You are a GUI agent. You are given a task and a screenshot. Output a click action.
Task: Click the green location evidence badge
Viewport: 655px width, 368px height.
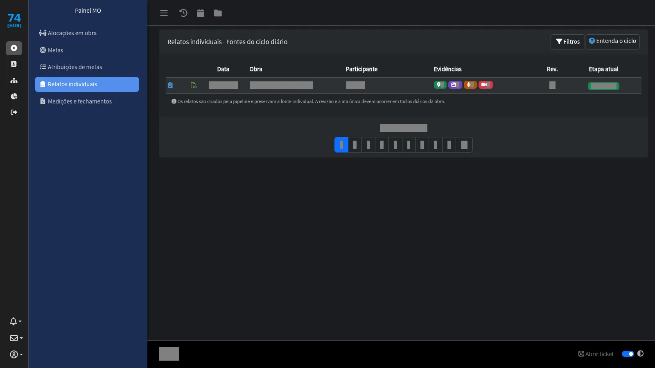tap(440, 85)
